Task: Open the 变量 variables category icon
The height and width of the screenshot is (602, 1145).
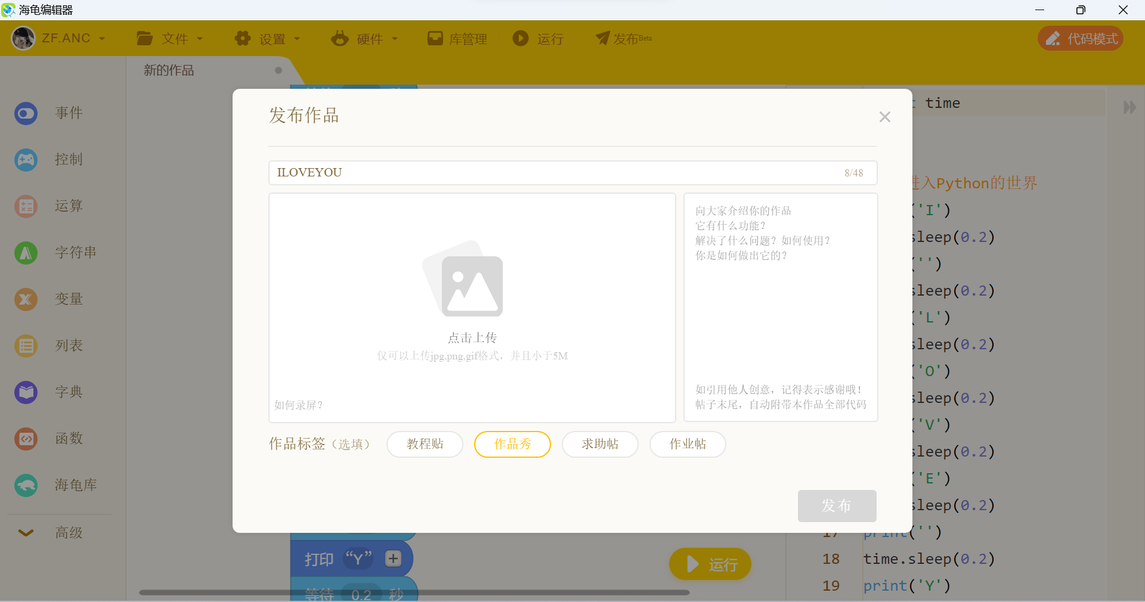Action: point(26,299)
